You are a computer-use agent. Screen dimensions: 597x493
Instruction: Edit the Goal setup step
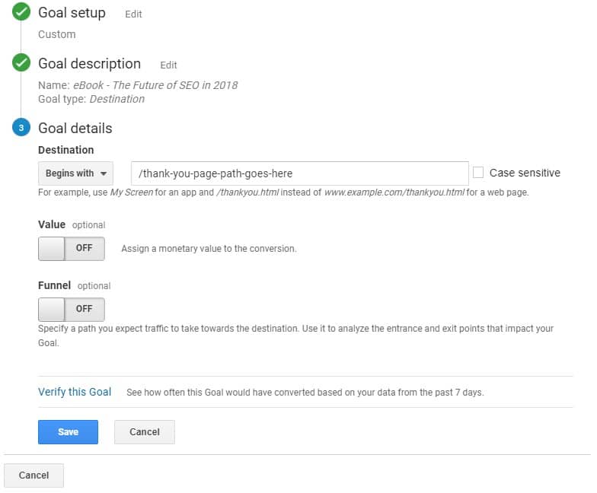click(x=133, y=14)
